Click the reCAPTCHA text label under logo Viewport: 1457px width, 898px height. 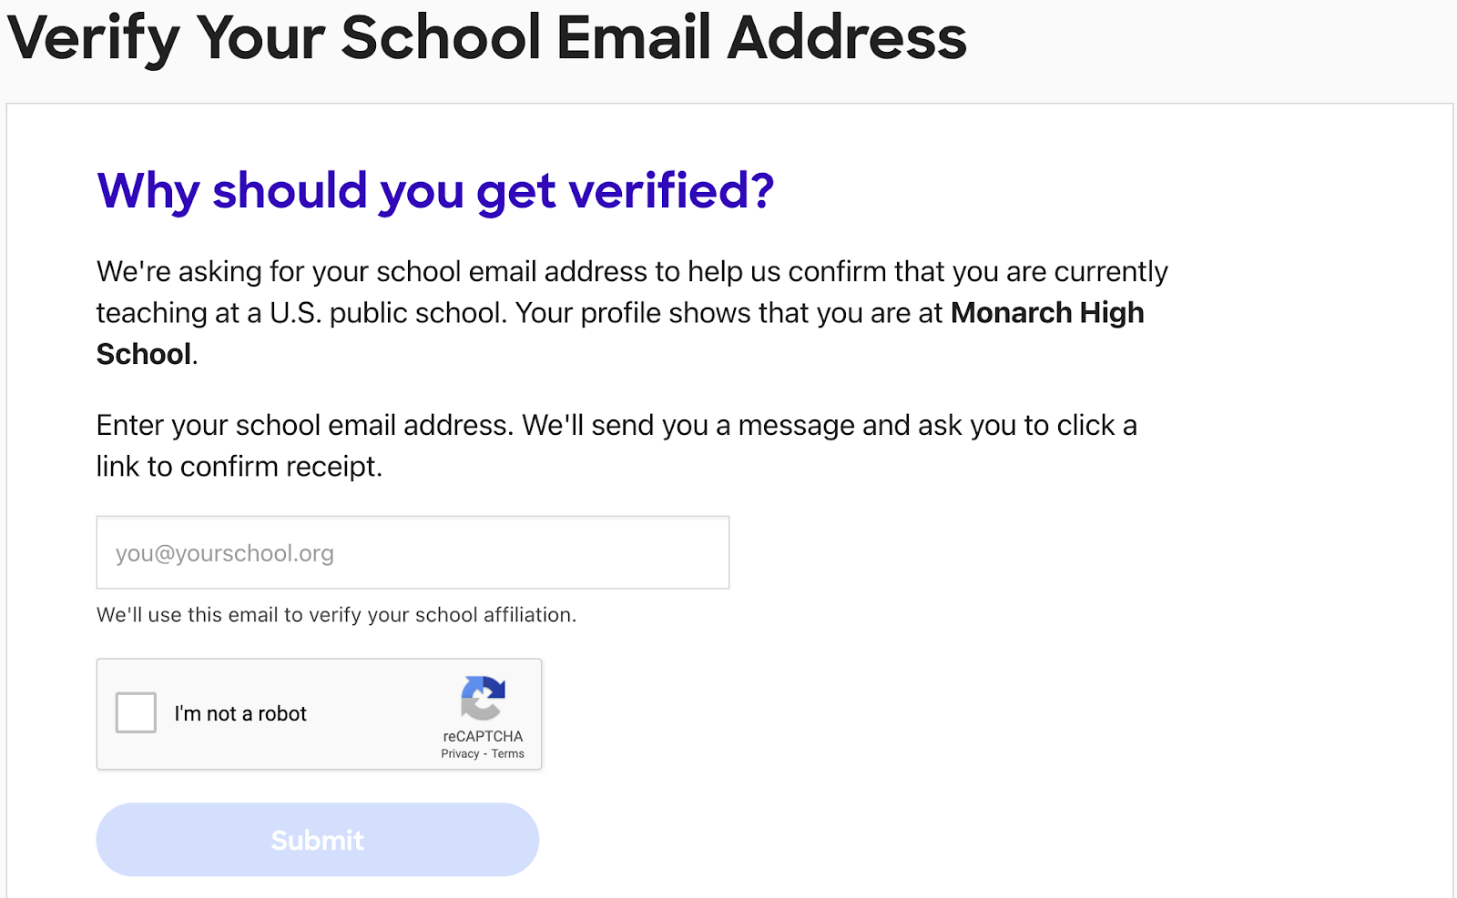[x=483, y=736]
